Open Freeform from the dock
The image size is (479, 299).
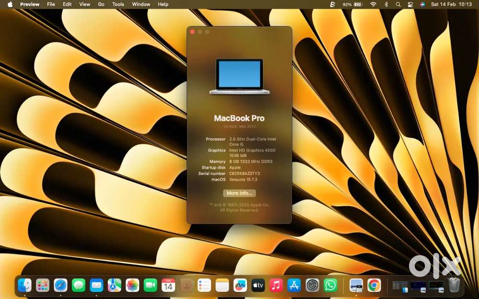tap(240, 286)
